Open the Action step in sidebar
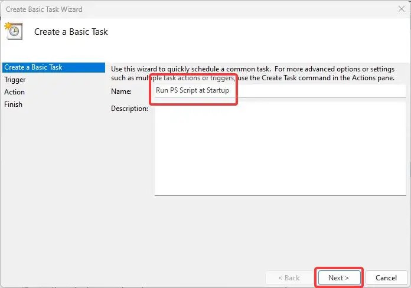Image resolution: width=411 pixels, height=288 pixels. pyautogui.click(x=14, y=92)
